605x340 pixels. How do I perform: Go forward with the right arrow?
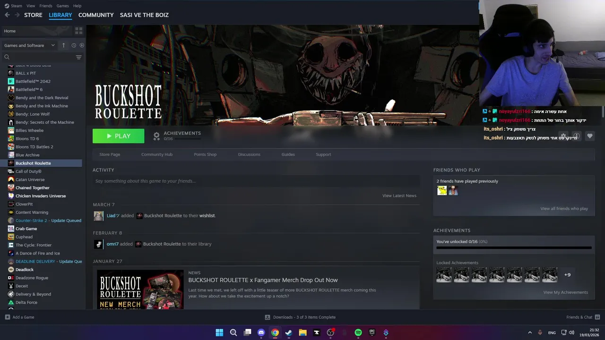(17, 15)
